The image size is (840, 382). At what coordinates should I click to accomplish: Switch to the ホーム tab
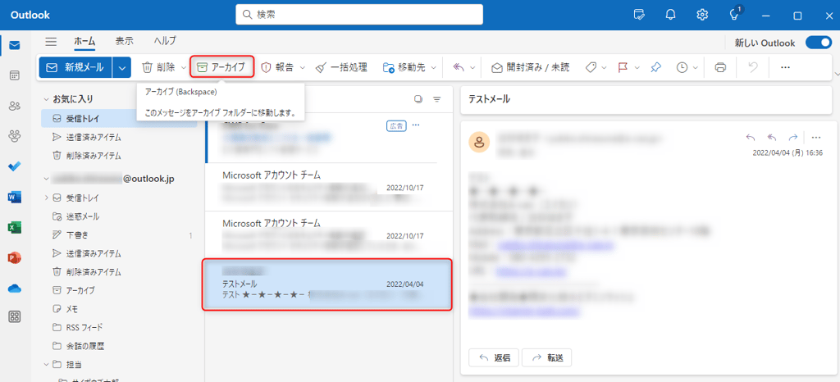tap(84, 41)
